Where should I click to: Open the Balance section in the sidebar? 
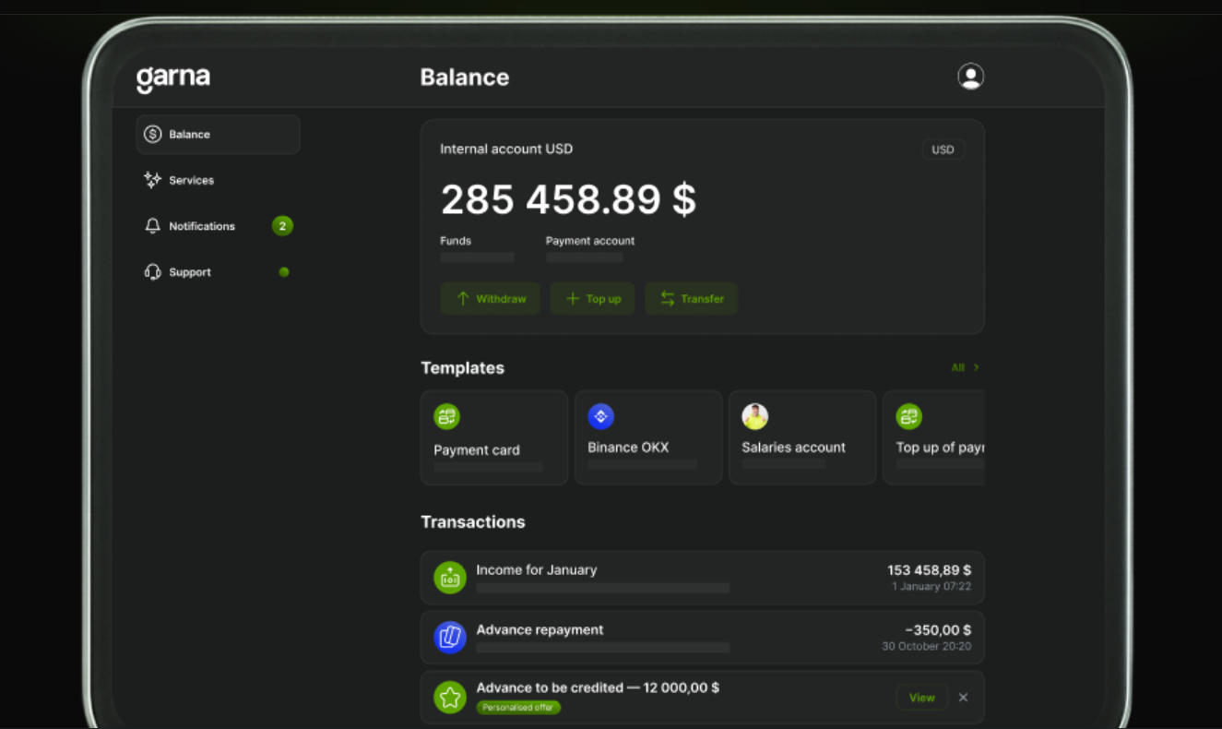218,135
